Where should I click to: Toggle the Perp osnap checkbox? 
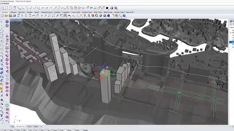[39, 130]
